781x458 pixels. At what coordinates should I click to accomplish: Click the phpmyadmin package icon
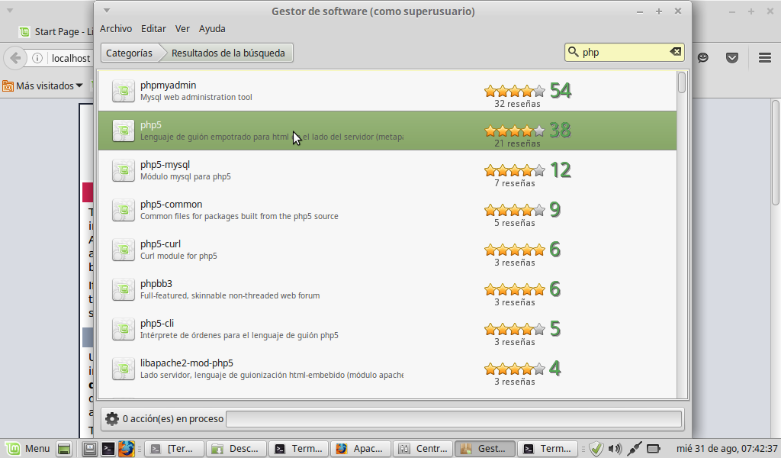[x=124, y=91]
